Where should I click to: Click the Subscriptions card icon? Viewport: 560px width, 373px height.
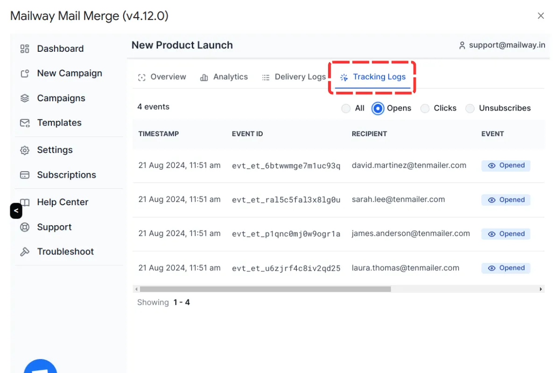point(25,175)
